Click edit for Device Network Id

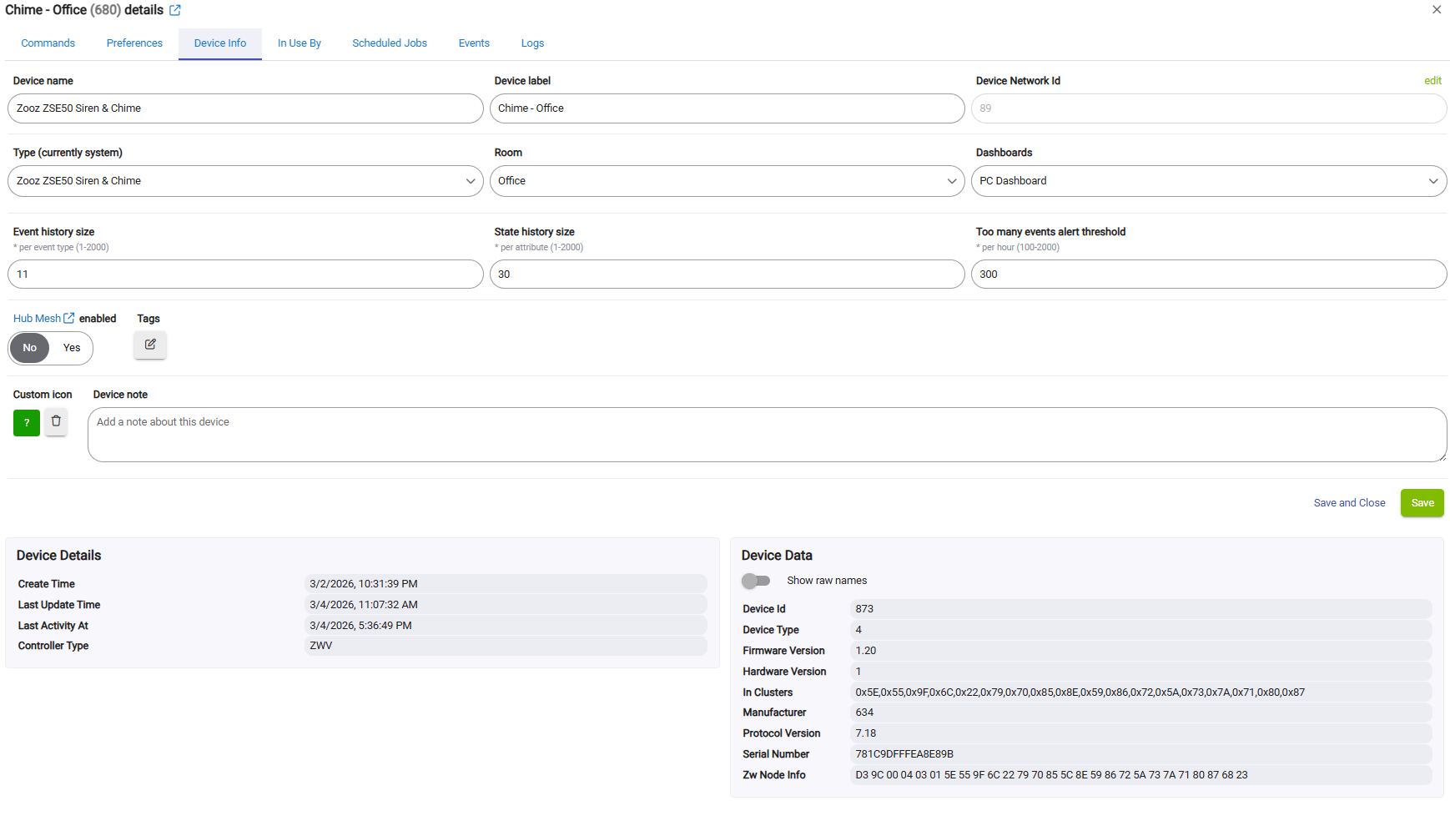click(1432, 81)
